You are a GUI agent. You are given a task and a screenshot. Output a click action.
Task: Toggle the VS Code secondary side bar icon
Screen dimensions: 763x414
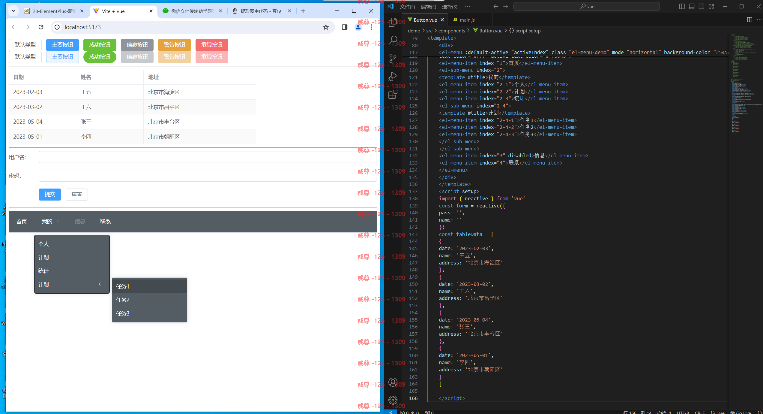[x=702, y=6]
